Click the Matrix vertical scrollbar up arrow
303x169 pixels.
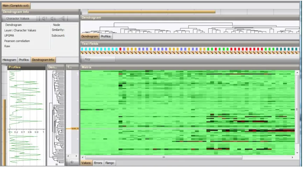pyautogui.click(x=297, y=73)
